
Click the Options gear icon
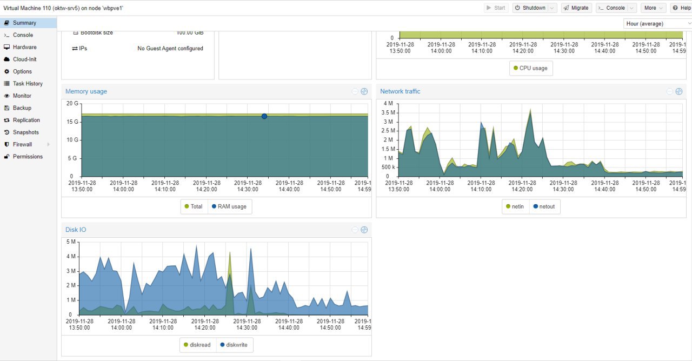(x=7, y=71)
